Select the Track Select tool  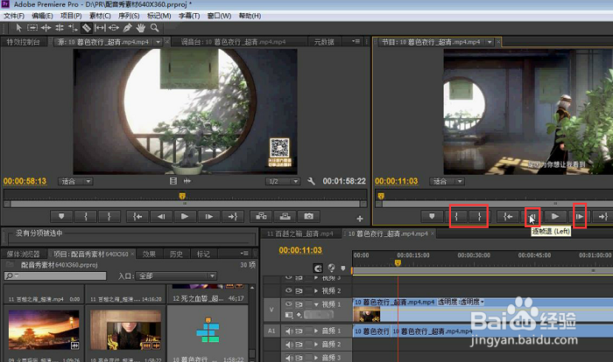pos(32,28)
